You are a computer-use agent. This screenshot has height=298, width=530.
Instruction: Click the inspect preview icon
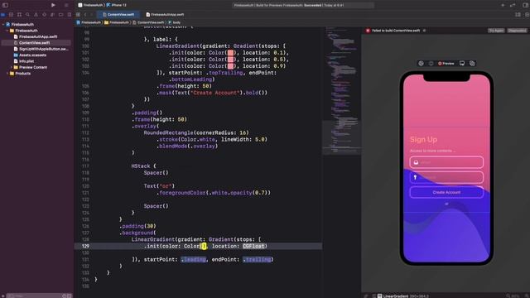click(431, 64)
